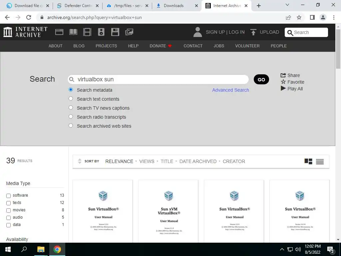Select Search metadata radio button
This screenshot has height=256, width=341.
[71, 89]
